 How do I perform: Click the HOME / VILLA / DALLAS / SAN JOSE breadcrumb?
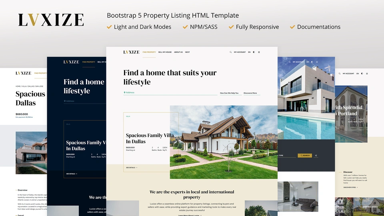tap(29, 86)
